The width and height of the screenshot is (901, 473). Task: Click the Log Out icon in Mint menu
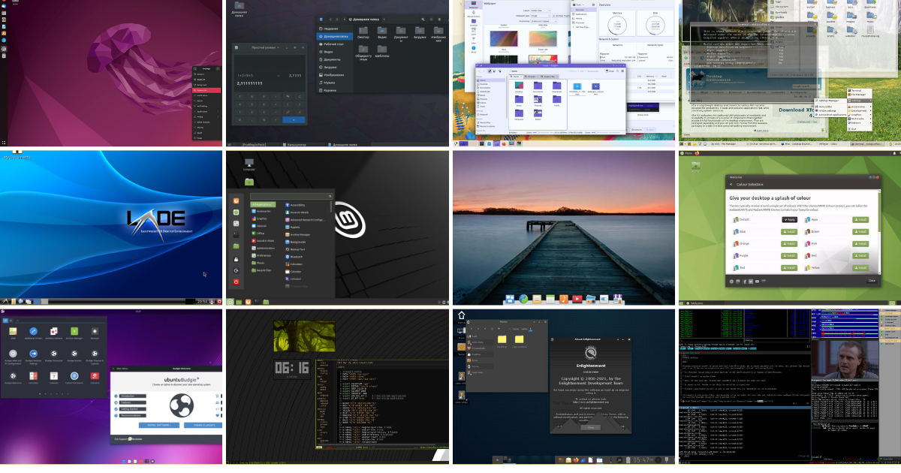click(x=236, y=270)
